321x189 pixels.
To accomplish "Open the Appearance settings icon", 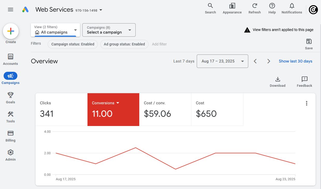I will click(232, 6).
